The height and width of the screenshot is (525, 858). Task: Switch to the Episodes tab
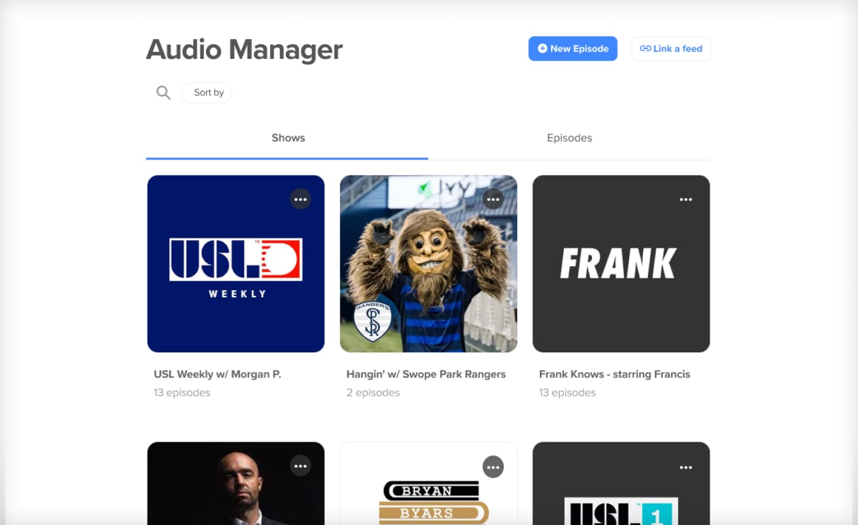point(569,138)
